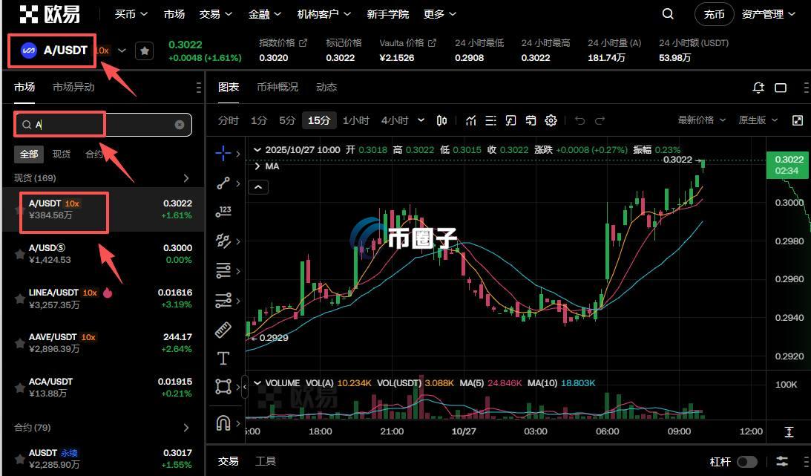
Task: Favorite AAVE/USDT with its star
Action: tap(20, 342)
